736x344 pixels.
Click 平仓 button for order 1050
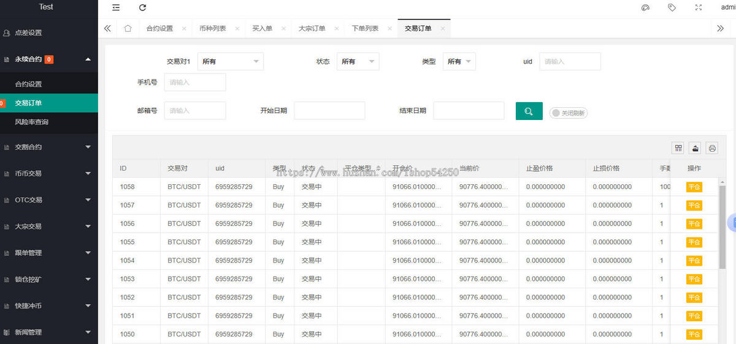(694, 335)
